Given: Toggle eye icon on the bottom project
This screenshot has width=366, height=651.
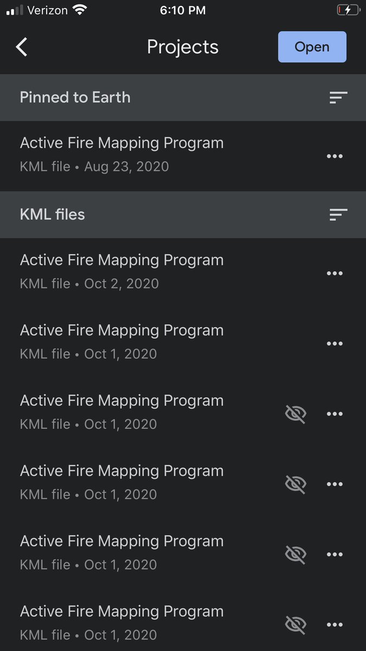Looking at the screenshot, I should (296, 624).
